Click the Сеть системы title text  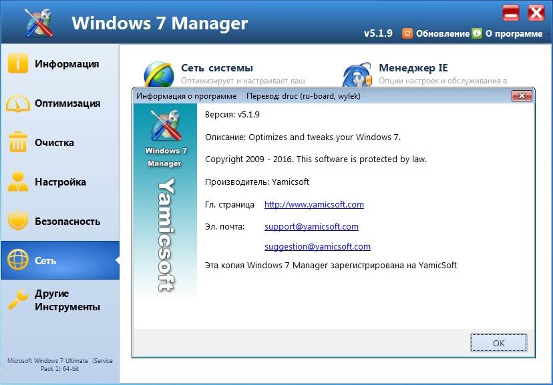217,67
